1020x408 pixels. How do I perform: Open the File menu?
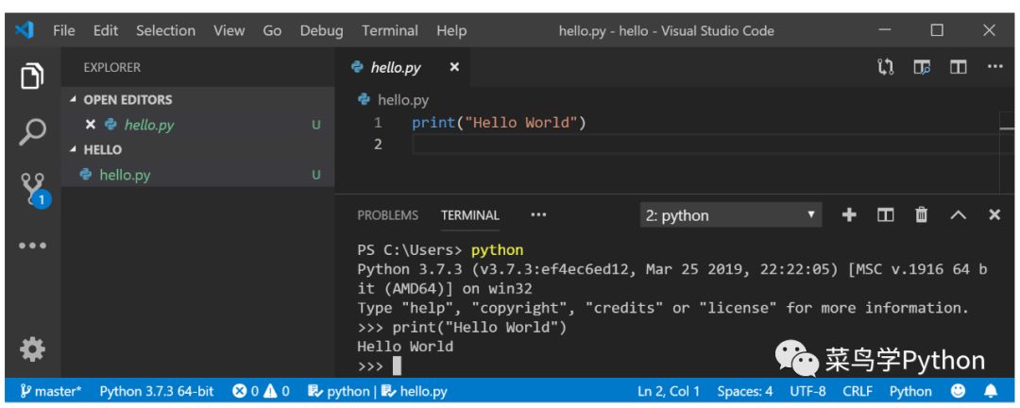[64, 30]
